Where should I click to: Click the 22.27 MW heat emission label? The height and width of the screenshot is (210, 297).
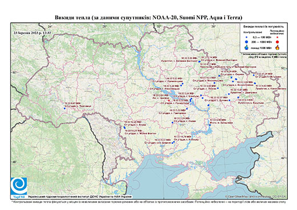[219, 98]
